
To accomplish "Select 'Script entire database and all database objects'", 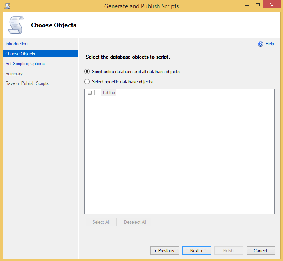I will point(87,72).
